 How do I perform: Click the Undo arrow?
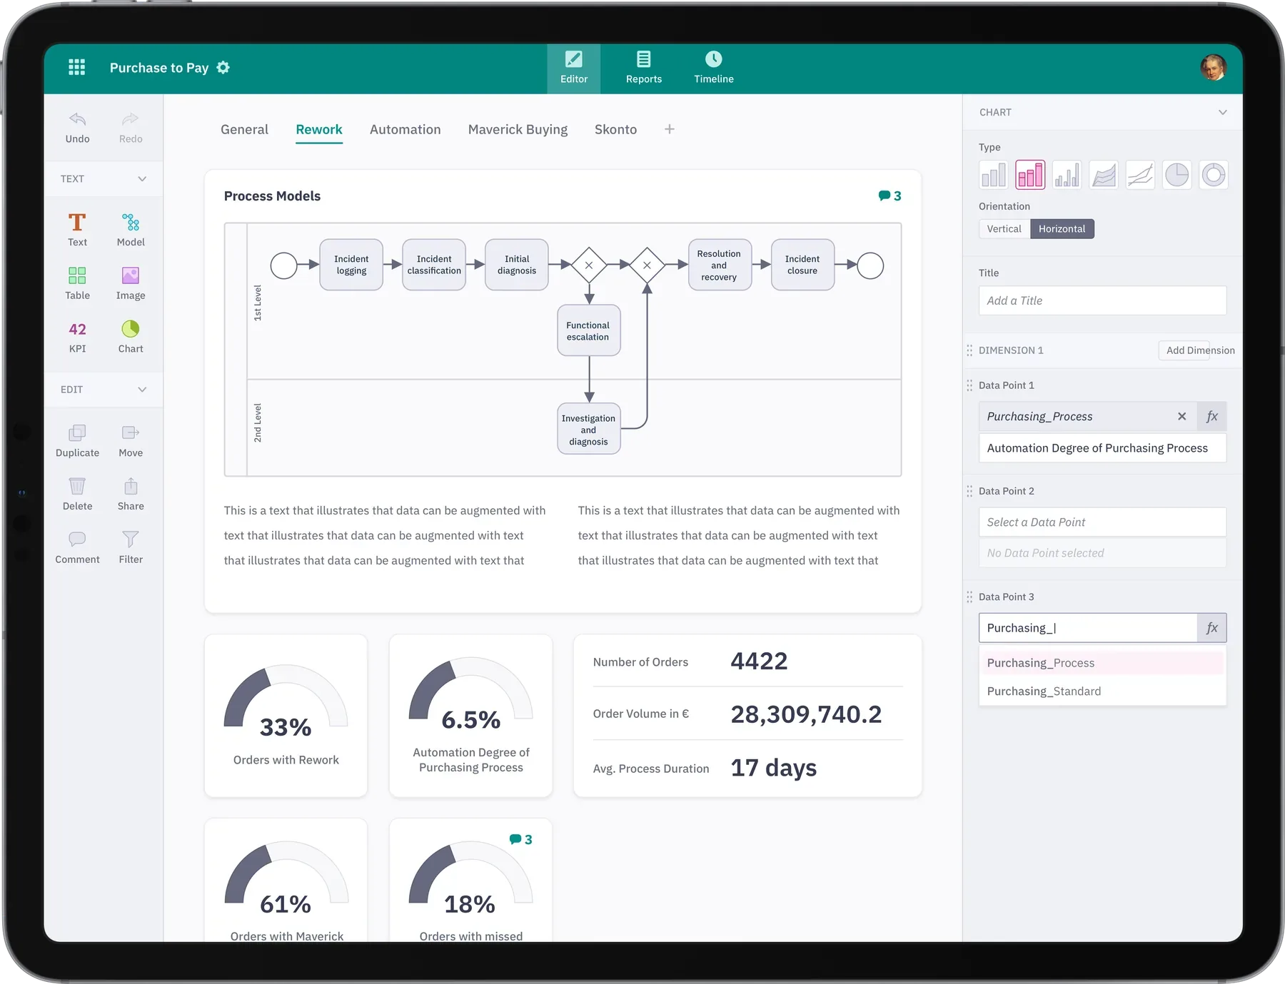(77, 128)
